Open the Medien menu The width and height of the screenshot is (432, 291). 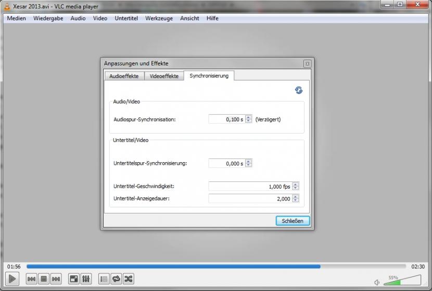[17, 18]
